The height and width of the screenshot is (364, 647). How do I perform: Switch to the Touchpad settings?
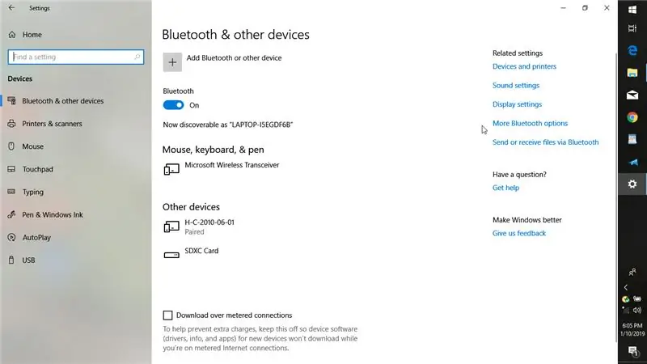point(37,169)
